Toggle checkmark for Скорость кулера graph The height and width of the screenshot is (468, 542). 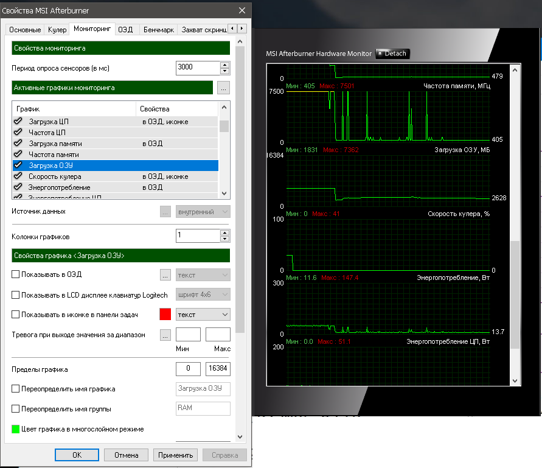tap(18, 176)
